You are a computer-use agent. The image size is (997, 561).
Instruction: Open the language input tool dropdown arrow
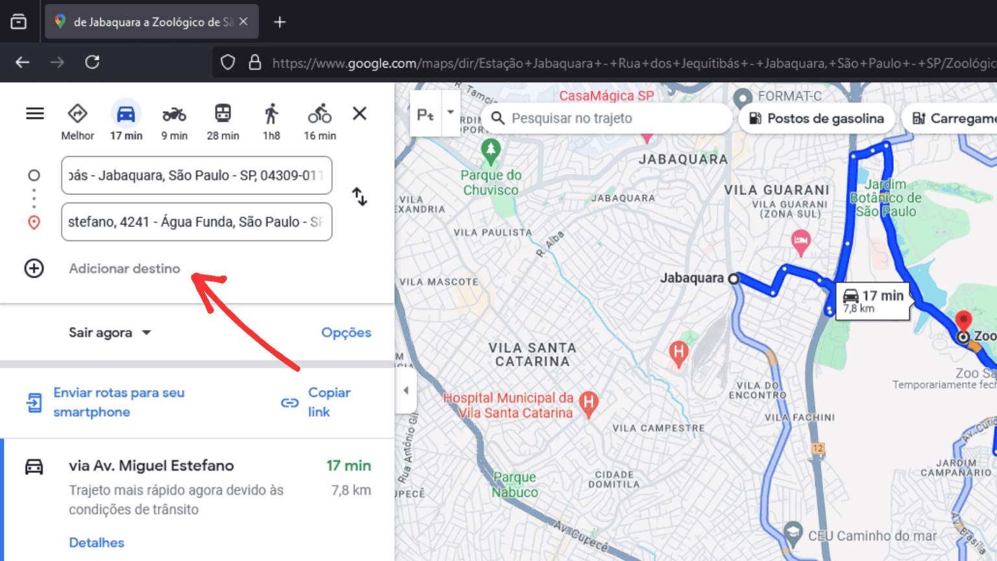coord(450,112)
